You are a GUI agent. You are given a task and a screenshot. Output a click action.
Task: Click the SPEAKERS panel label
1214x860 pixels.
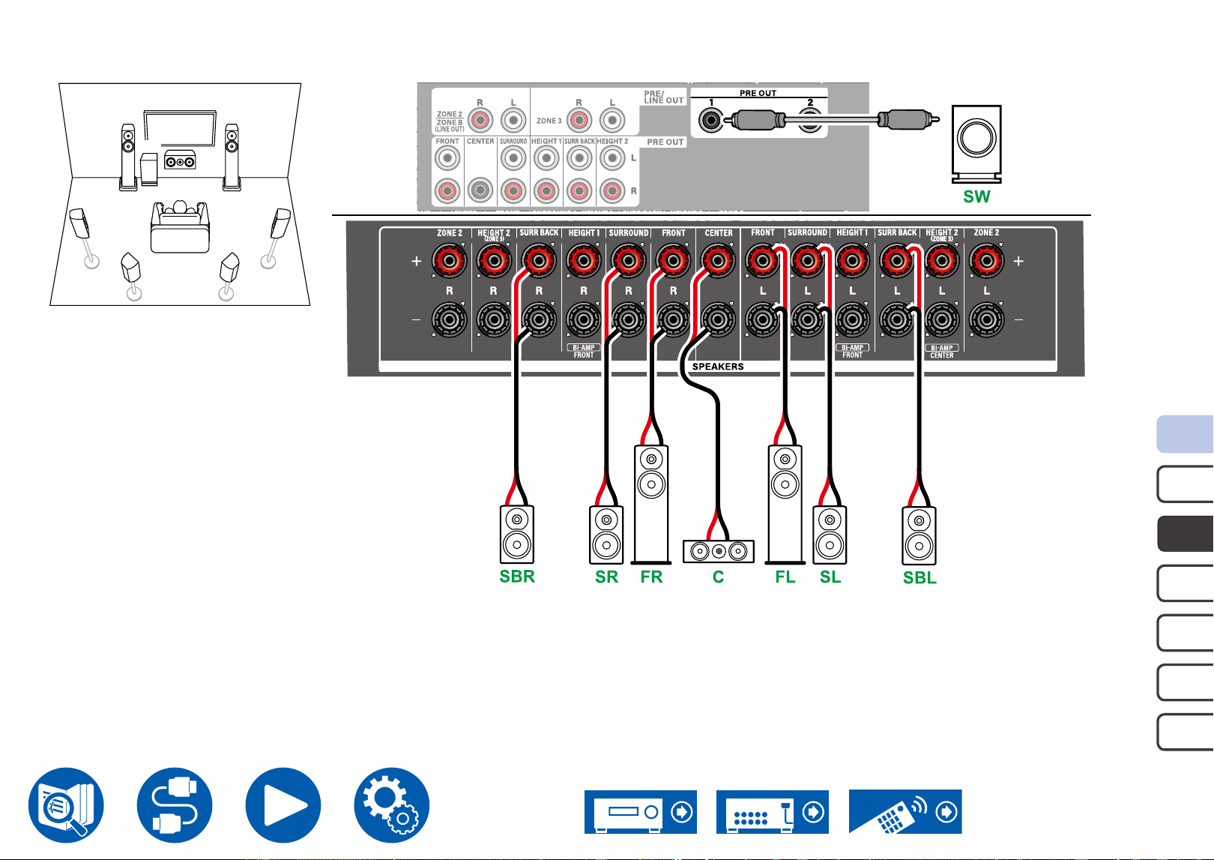[x=718, y=367]
